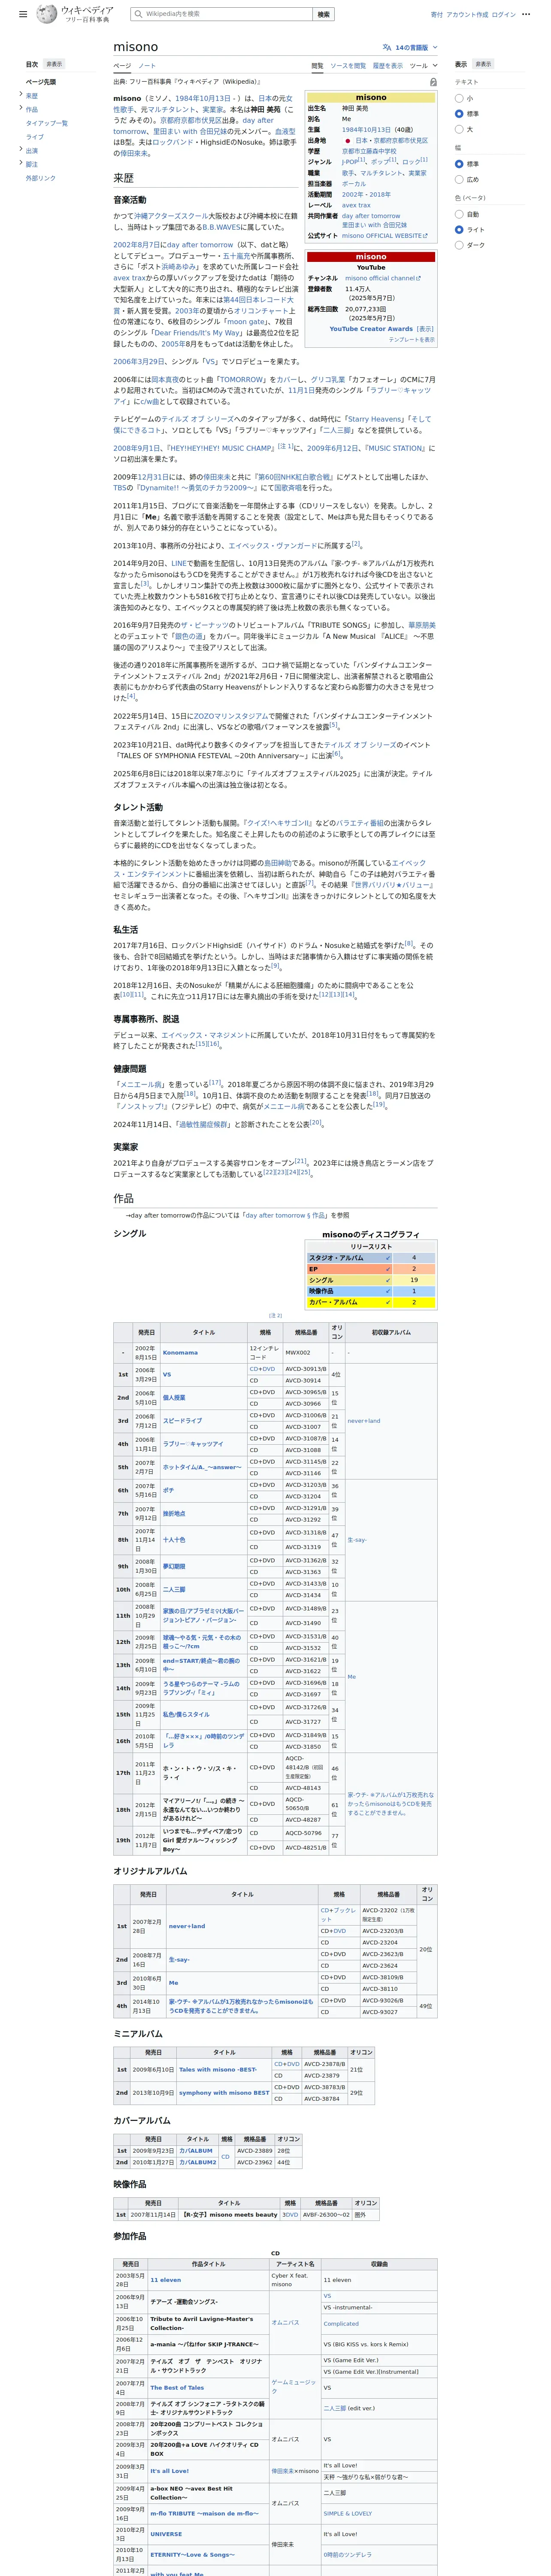Viewport: 551px width, 2576px height.
Task: Open the カバALBUM2 link
Action: tap(198, 2162)
